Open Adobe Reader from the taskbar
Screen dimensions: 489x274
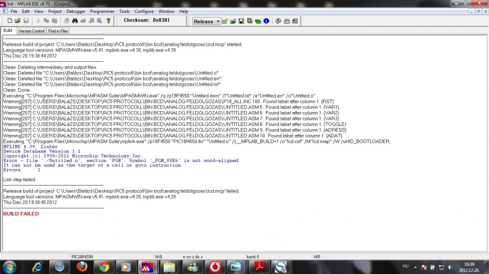258,267
